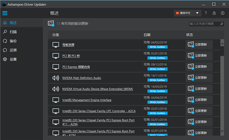229x140 pixels.
Task: Go to 概述 in the sidebar
Action: coord(22,23)
